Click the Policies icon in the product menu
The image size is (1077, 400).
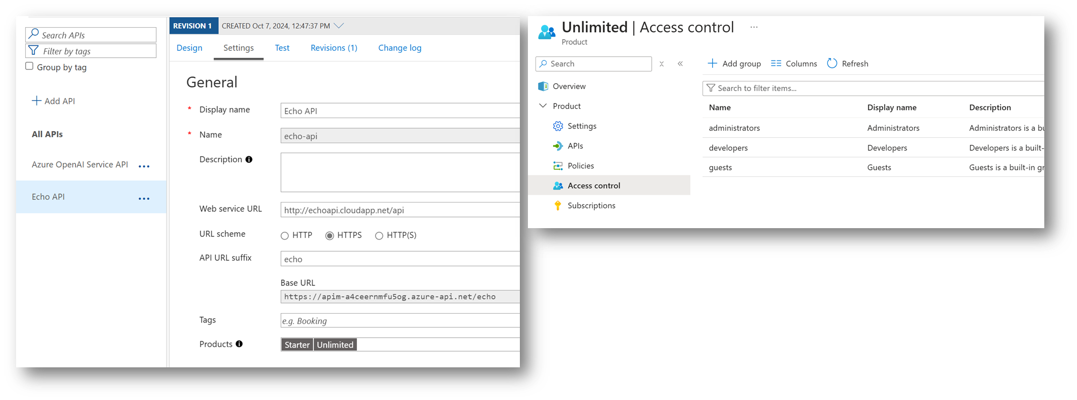click(558, 166)
